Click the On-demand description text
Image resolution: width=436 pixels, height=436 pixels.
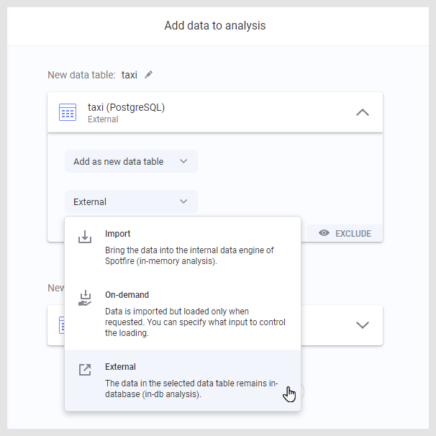[194, 322]
